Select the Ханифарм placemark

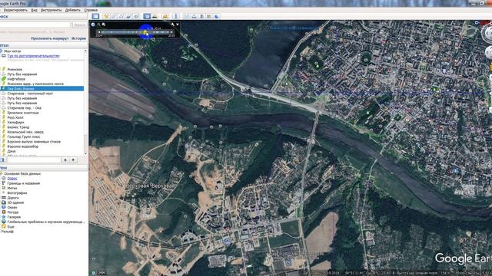15,123
